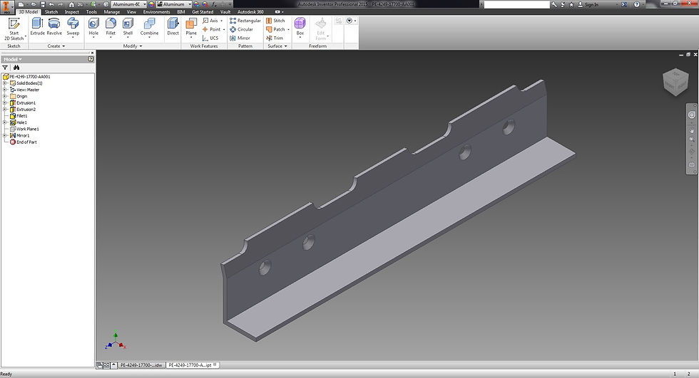Screen dimensions: 699x378
Task: Open the Inventor application menu button
Action: 6,6
